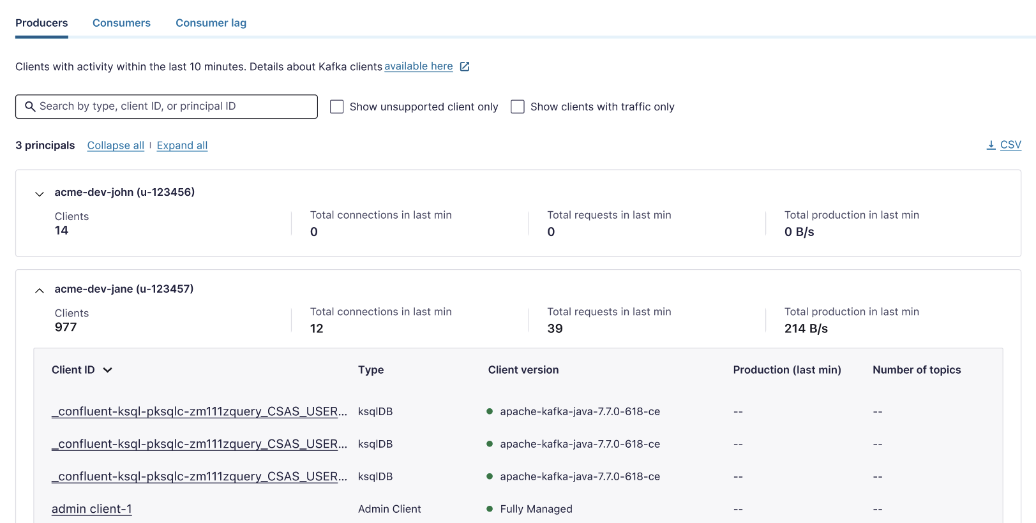Open the available here Kafka clients link
Screen dimensions: 1036x523
[x=418, y=66]
